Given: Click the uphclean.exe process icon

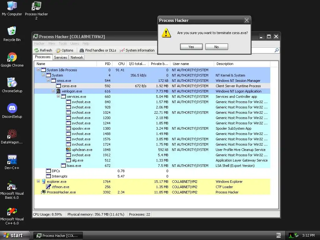Looking at the screenshot, I should click(x=68, y=149).
